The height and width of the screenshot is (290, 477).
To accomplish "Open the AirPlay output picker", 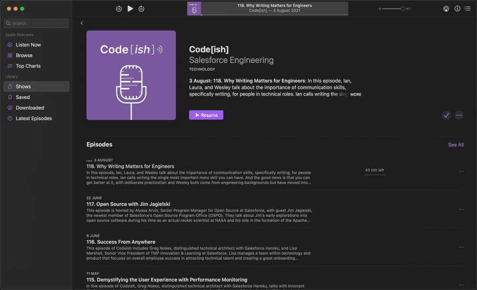I will (446, 8).
